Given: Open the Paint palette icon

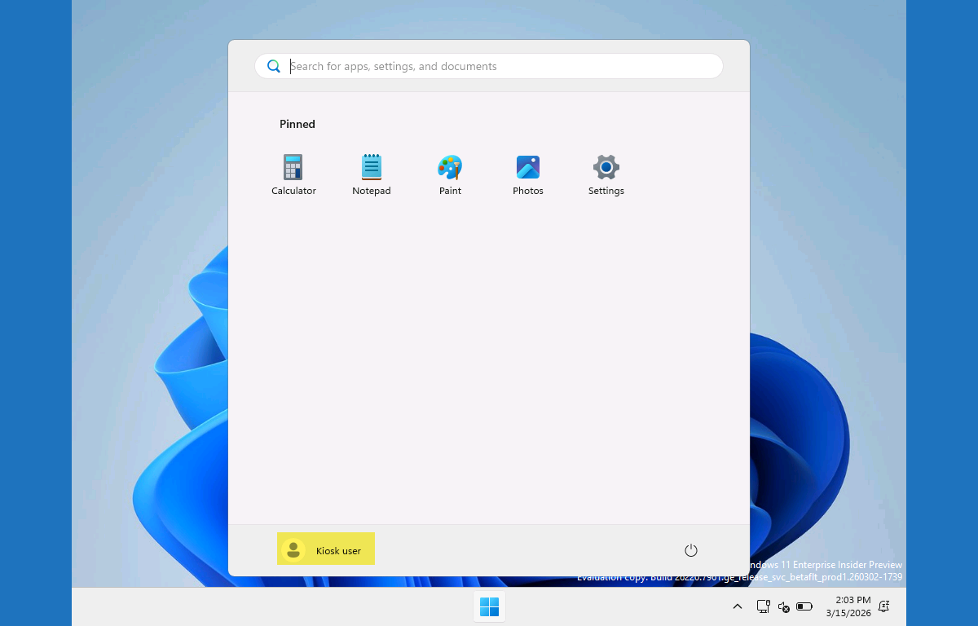Looking at the screenshot, I should (450, 167).
